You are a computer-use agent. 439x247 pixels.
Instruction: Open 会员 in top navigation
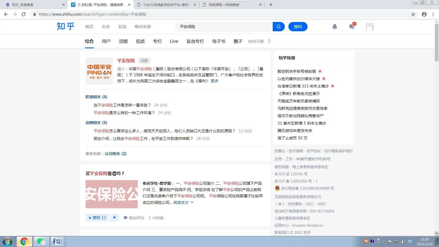(x=106, y=27)
